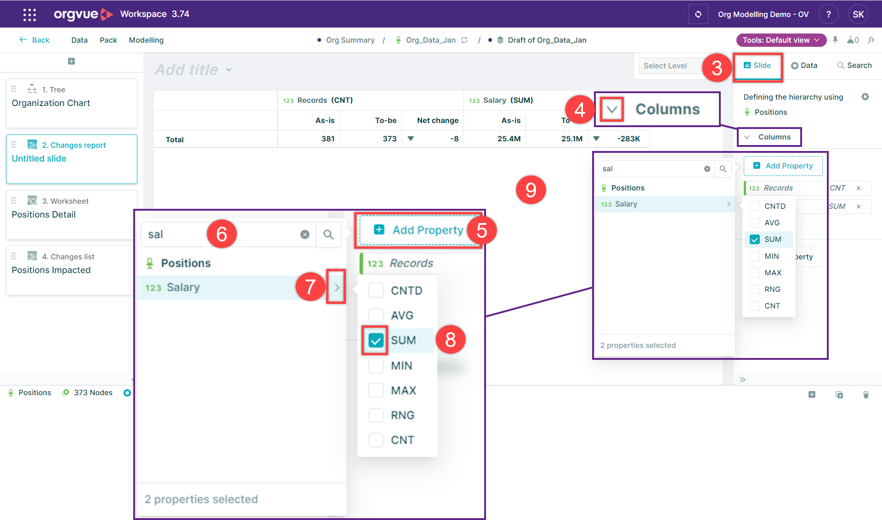Screen dimensions: 882x520
Task: Click the teal circle icon after 373 Nodes
Action: [x=127, y=393]
